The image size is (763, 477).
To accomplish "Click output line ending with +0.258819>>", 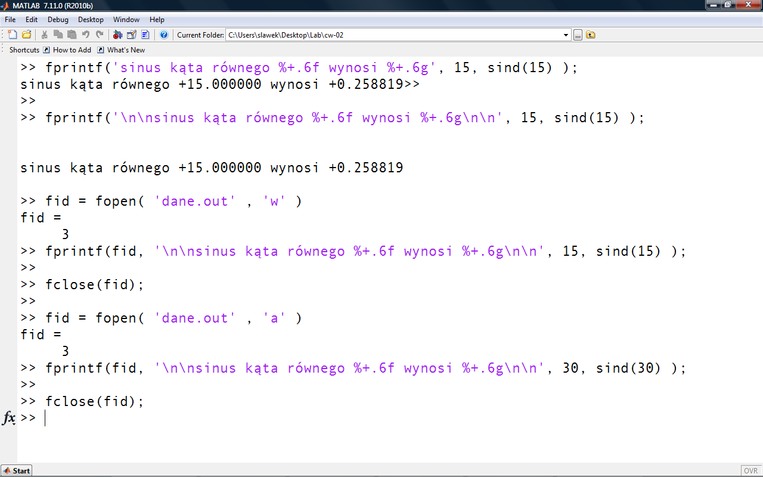I will tap(220, 84).
